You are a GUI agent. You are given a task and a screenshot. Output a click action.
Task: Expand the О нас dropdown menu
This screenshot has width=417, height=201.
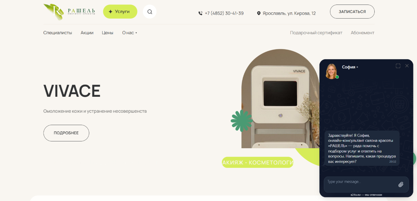[130, 33]
